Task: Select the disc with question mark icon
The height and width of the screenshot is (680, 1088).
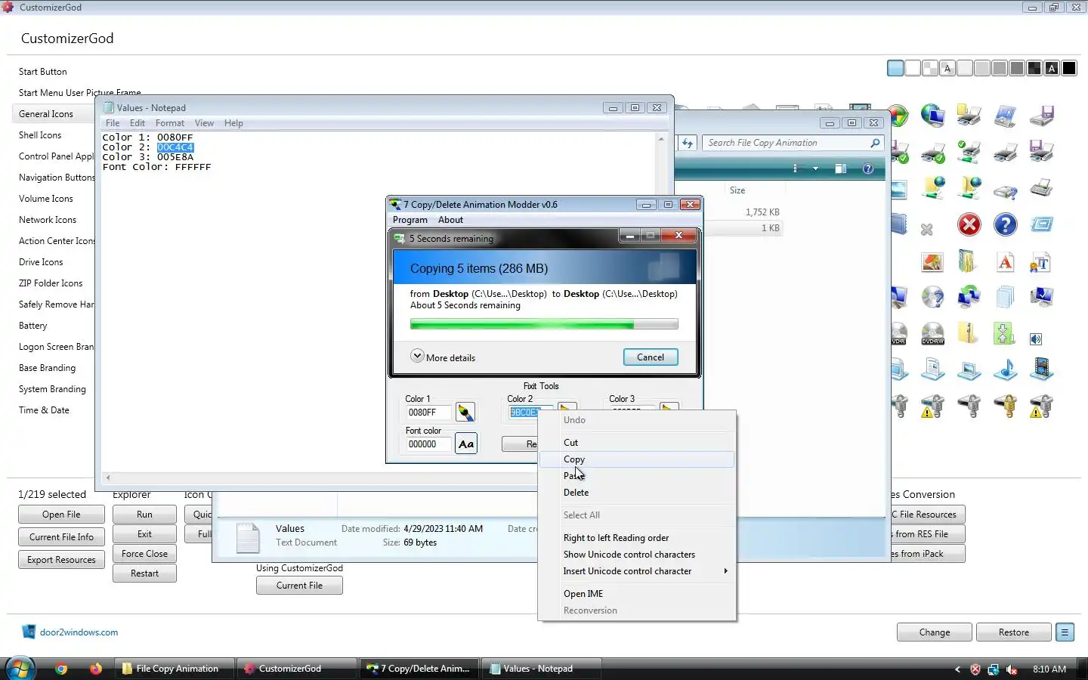Action: (x=932, y=297)
